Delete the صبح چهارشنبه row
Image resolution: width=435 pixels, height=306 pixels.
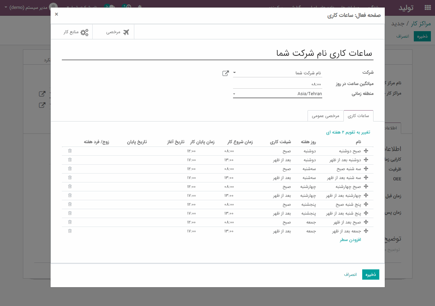pos(70,187)
